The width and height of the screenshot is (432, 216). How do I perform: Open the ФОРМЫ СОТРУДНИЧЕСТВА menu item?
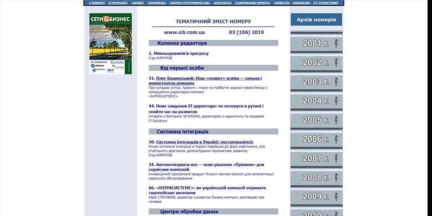point(190,3)
